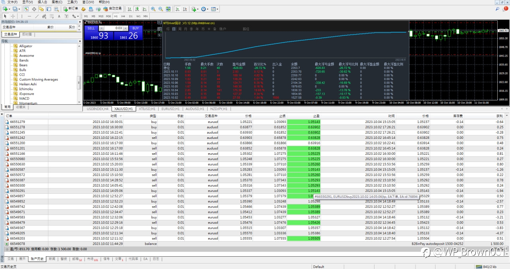Viewport: 510px width, 269px height.
Task: Switch to the USDINDEX,H4 chart tab
Action: coord(98,109)
